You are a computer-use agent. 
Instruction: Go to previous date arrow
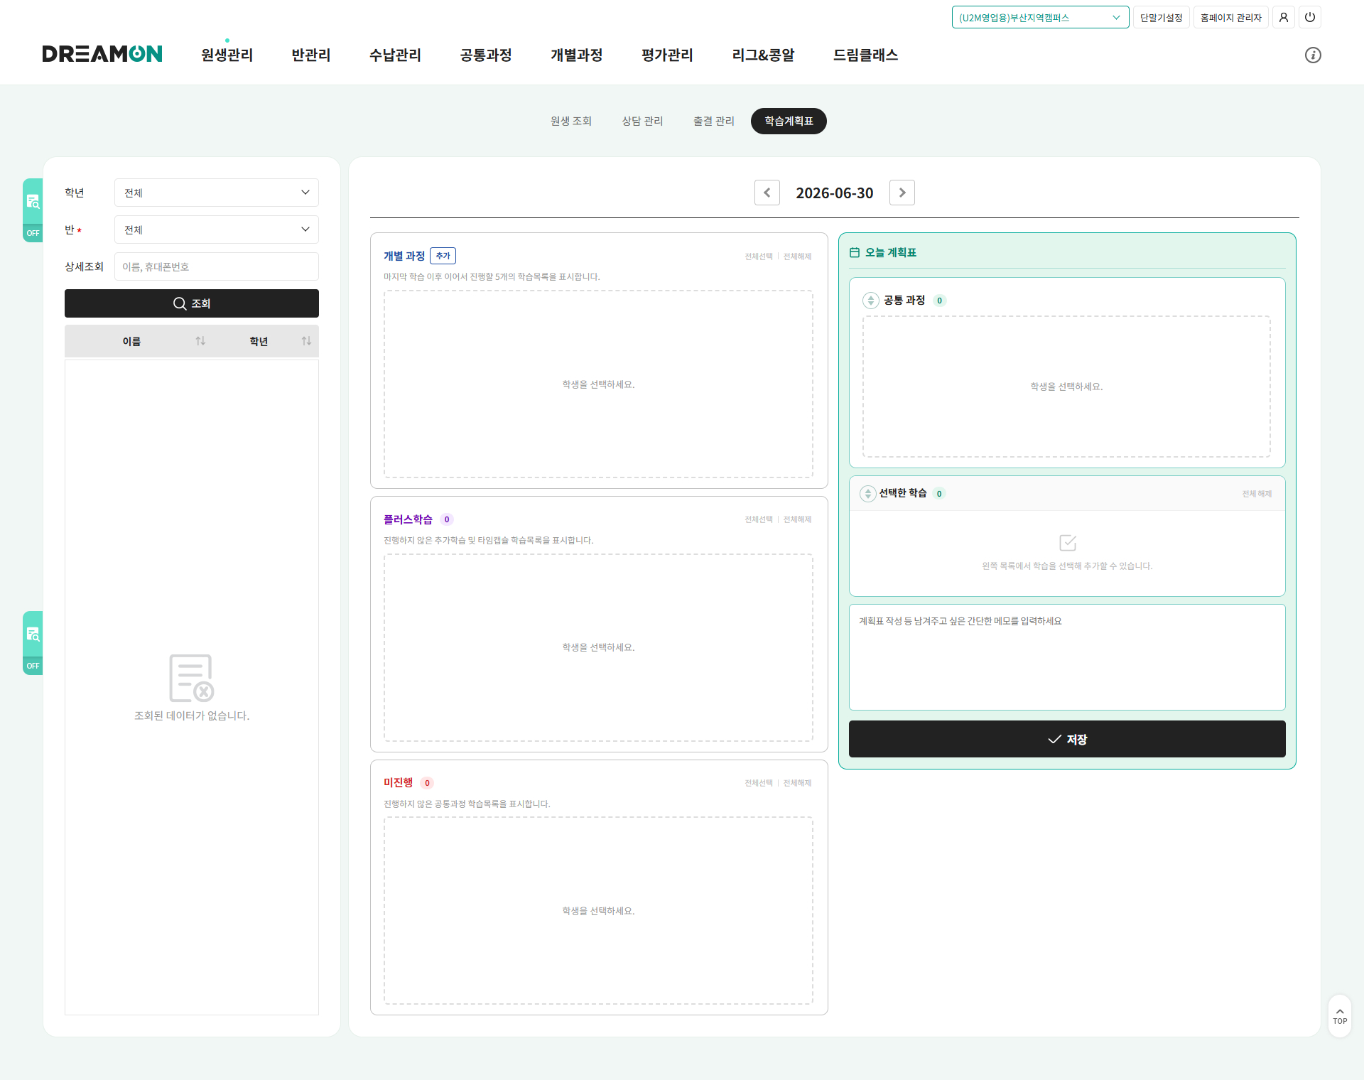coord(767,193)
